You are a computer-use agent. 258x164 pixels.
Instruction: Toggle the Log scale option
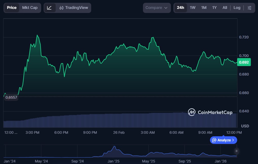tap(237, 8)
